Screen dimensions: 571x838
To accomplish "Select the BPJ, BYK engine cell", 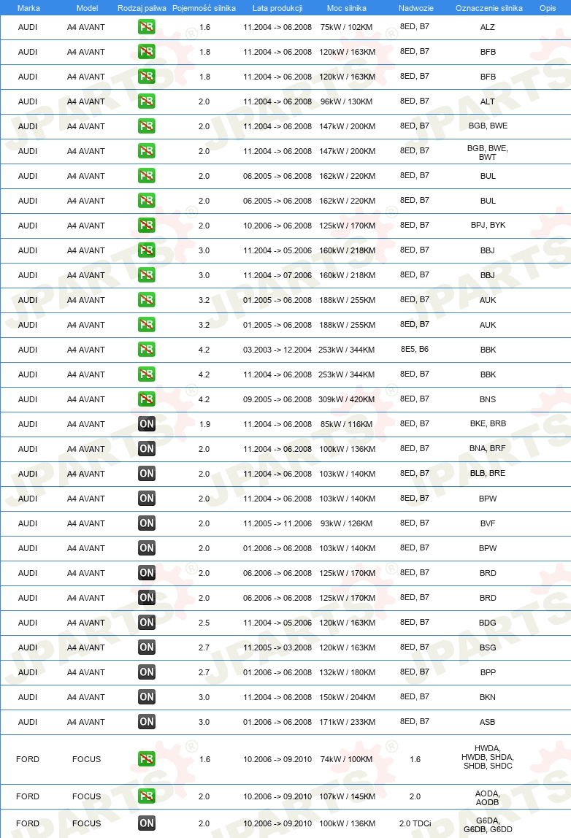I will pyautogui.click(x=488, y=225).
